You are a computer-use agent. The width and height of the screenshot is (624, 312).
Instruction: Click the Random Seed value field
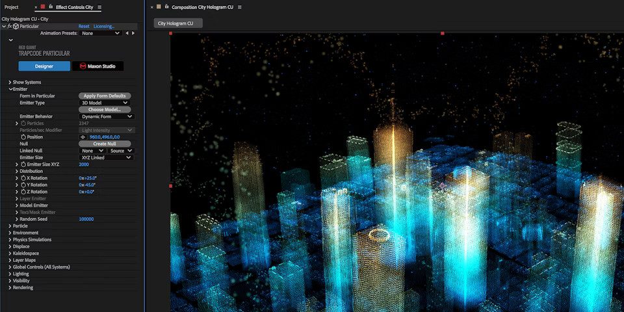point(86,219)
